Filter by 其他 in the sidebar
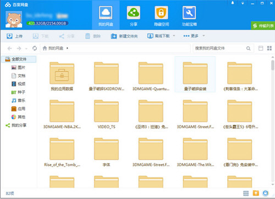275x199 pixels. 18,117
